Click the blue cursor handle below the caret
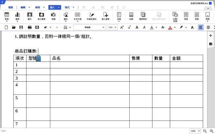The image size is (215, 134). tap(38, 58)
